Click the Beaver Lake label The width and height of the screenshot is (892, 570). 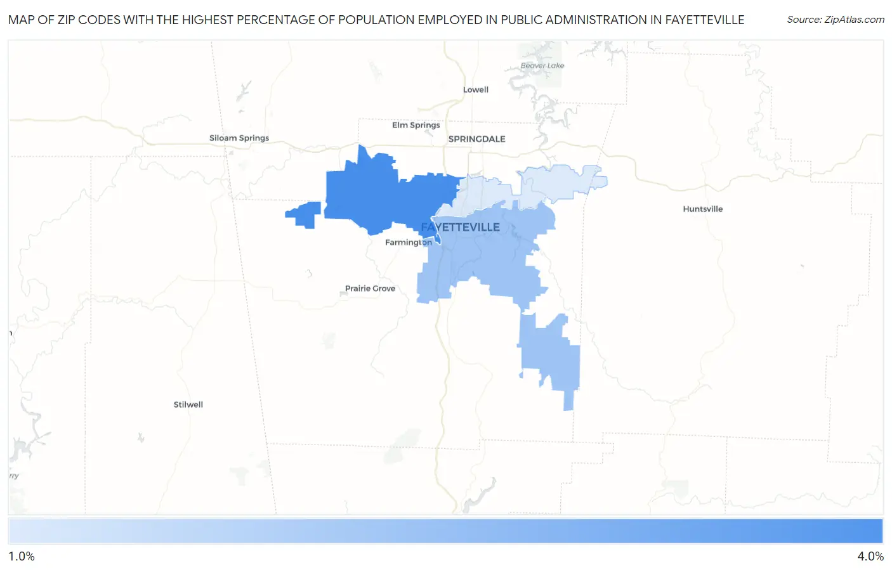coord(542,65)
